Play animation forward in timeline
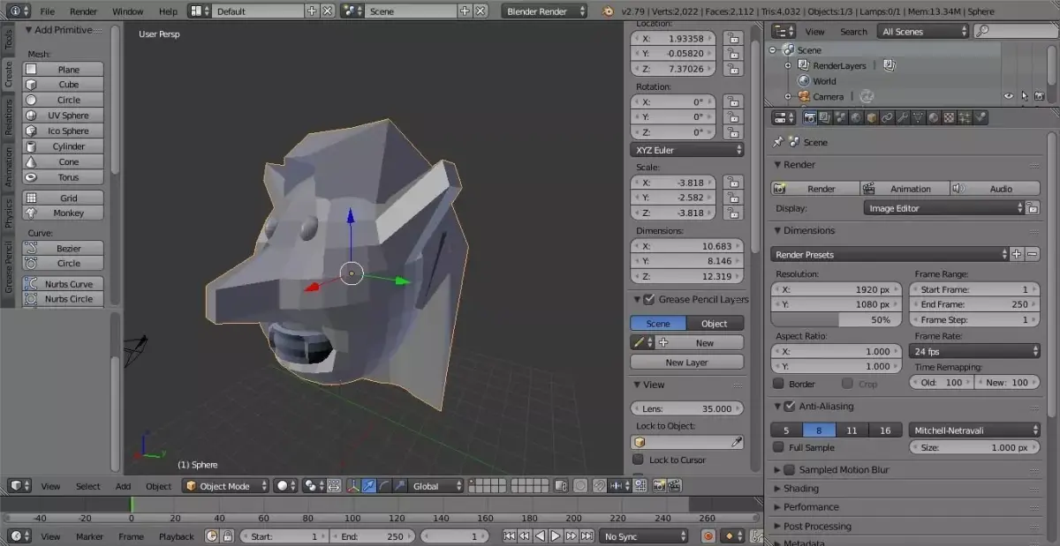This screenshot has height=546, width=1060. click(x=555, y=535)
